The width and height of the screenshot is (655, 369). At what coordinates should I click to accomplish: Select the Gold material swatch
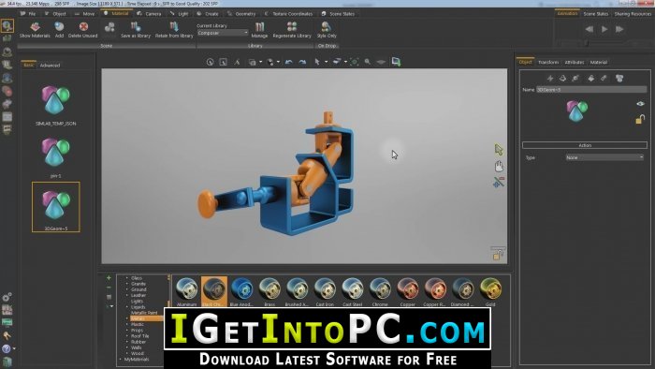pyautogui.click(x=490, y=291)
